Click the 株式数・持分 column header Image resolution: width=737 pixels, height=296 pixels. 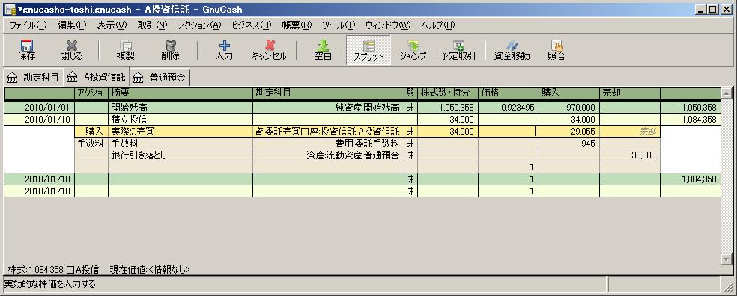click(447, 93)
